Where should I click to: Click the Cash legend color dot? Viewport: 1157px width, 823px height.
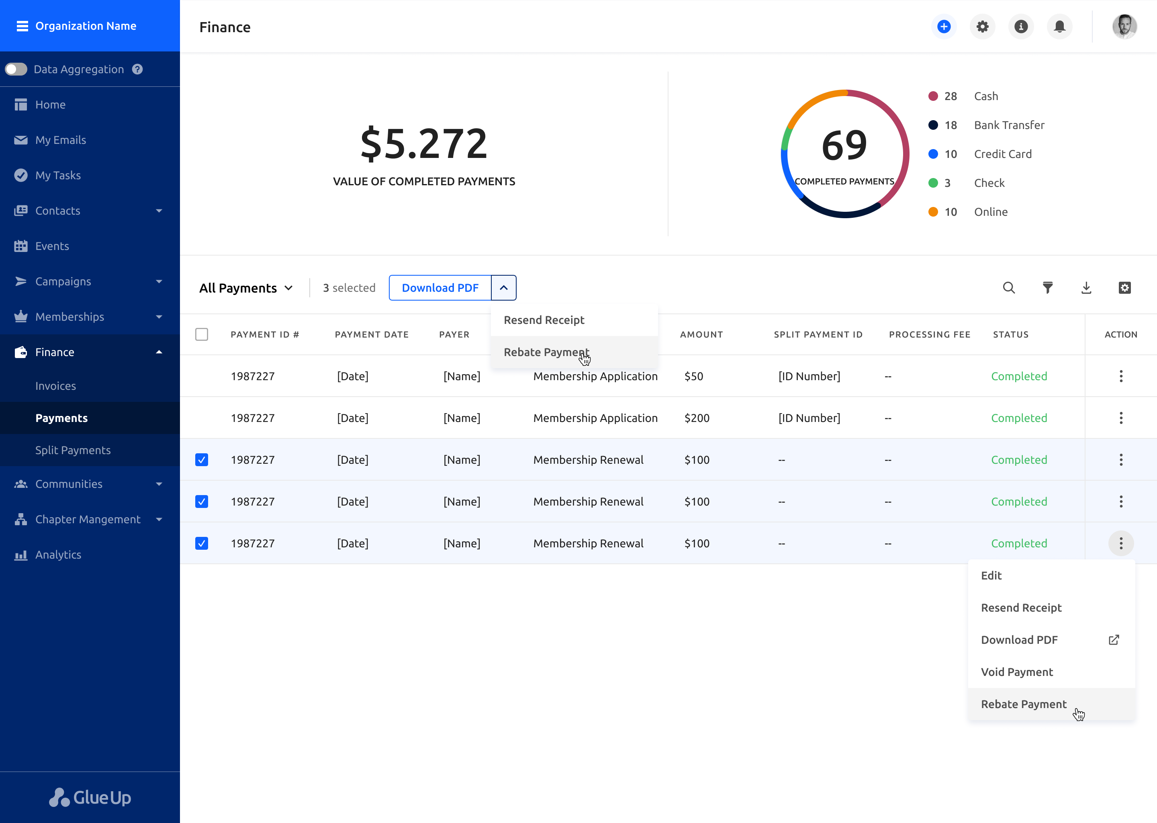(933, 96)
